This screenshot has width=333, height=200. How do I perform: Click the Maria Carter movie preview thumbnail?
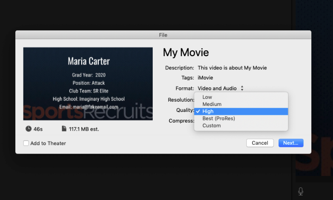88,84
